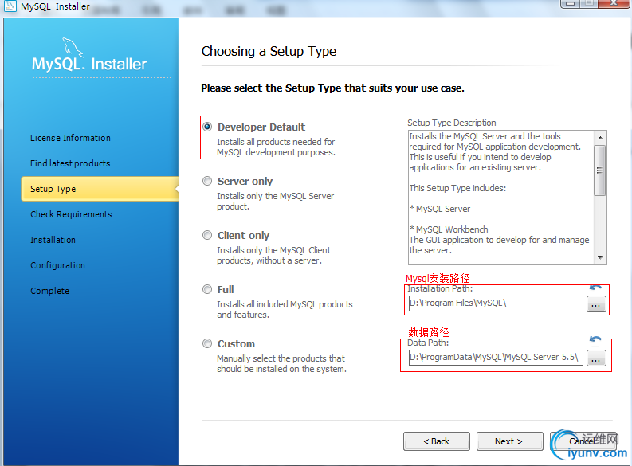Open the License Information step
This screenshot has height=466, width=632.
71,138
